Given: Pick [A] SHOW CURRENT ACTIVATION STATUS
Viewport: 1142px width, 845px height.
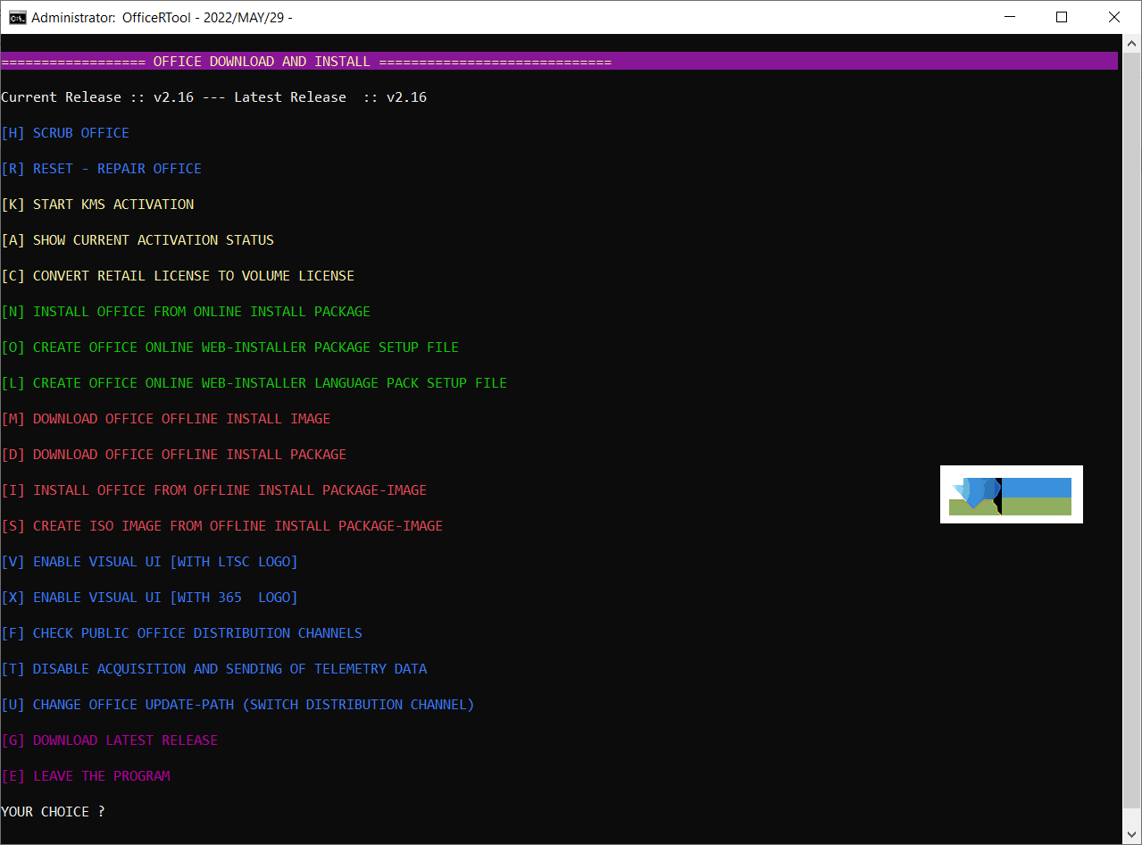Looking at the screenshot, I should point(138,240).
